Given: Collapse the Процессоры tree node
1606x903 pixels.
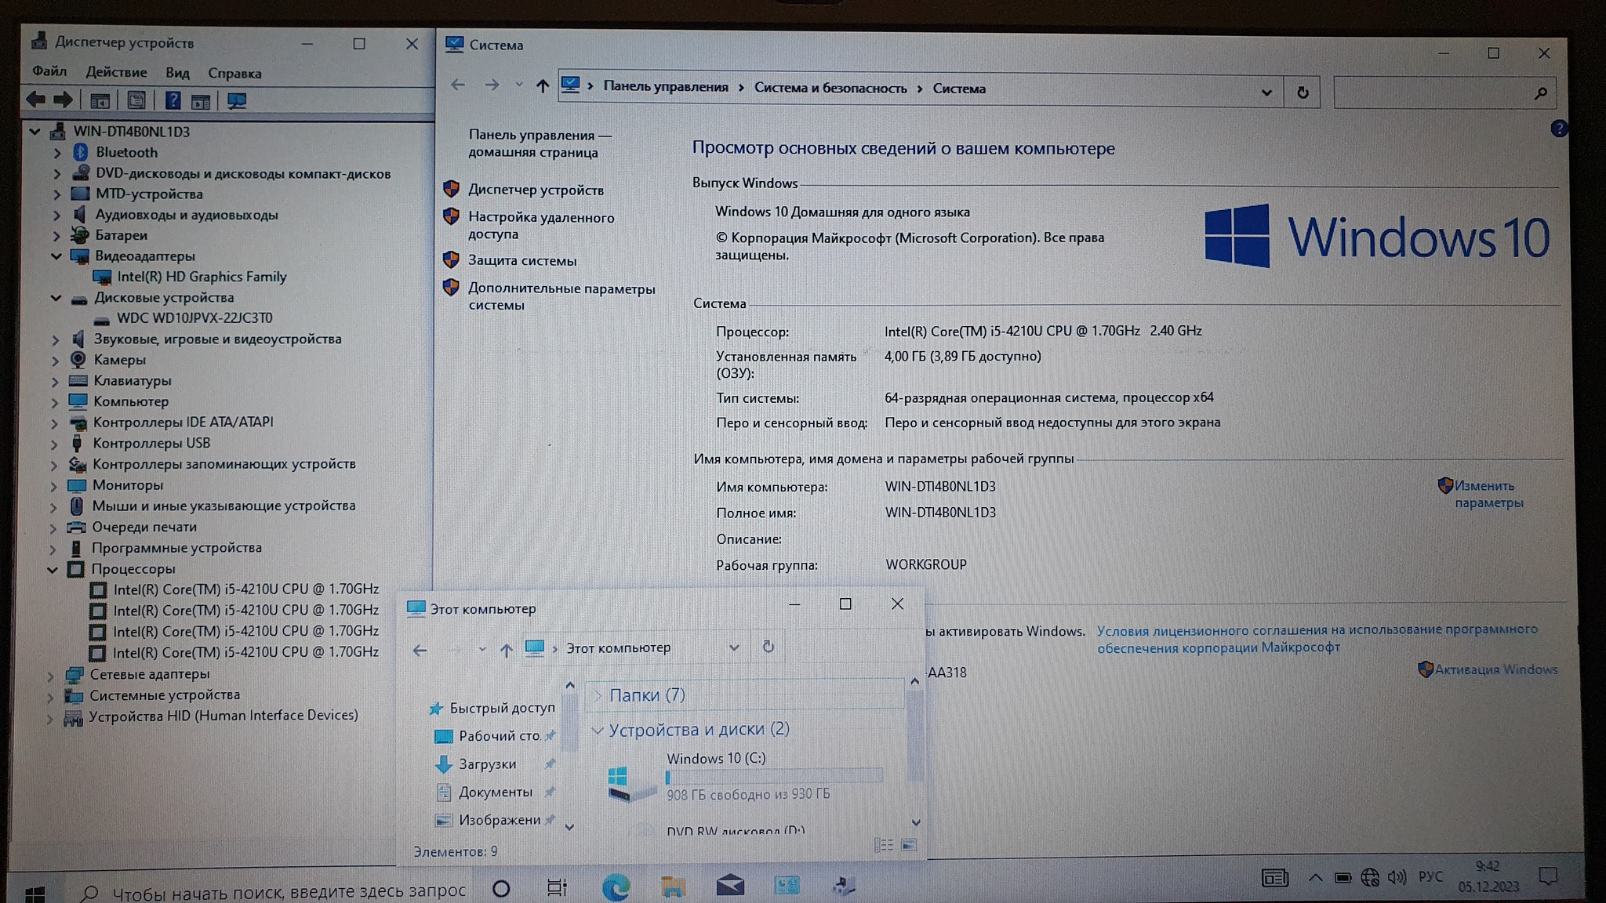Looking at the screenshot, I should 53,570.
